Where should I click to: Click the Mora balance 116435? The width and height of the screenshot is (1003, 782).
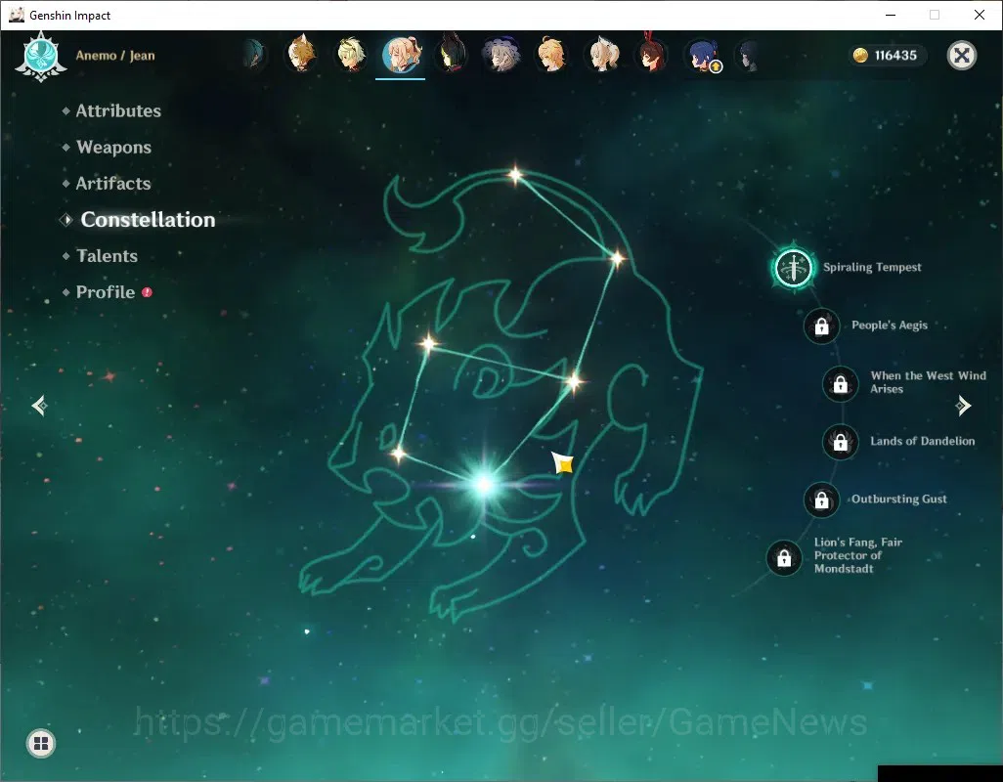point(895,56)
